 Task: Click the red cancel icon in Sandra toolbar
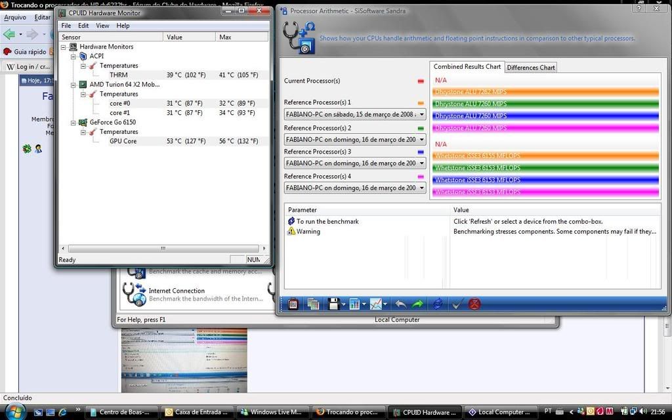(474, 304)
